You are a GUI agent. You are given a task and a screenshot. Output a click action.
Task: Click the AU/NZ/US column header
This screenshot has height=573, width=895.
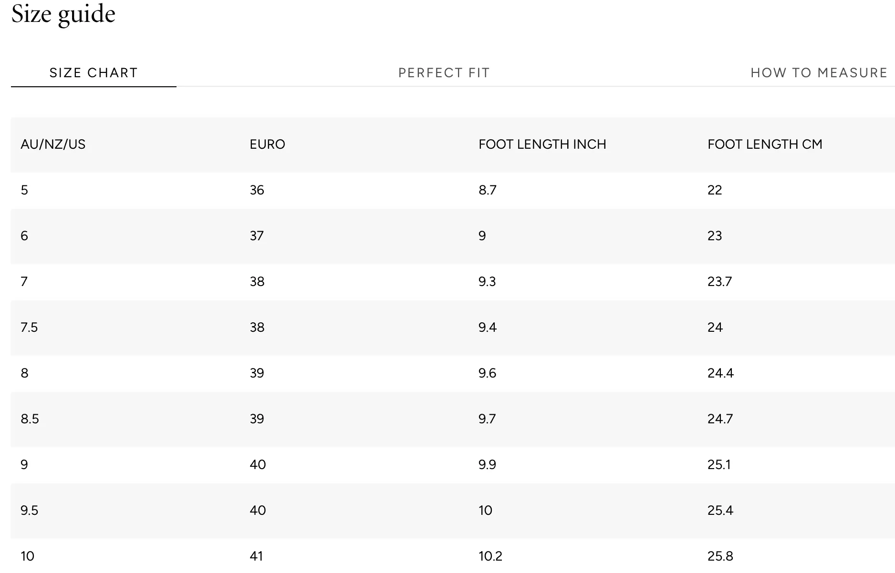point(53,144)
